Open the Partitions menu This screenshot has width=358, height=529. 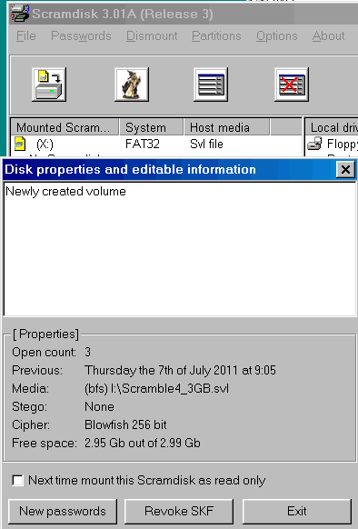[x=216, y=35]
